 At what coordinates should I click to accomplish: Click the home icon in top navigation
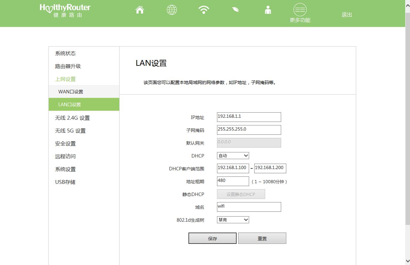click(140, 10)
